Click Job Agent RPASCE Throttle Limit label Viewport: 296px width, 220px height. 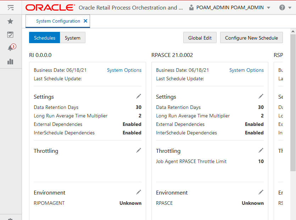pos(191,161)
